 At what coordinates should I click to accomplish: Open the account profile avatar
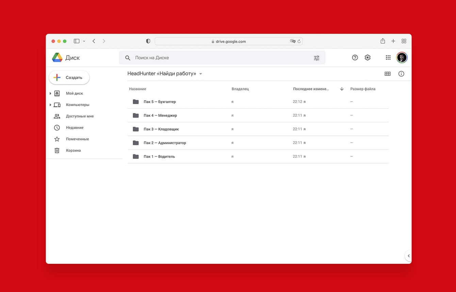point(402,57)
